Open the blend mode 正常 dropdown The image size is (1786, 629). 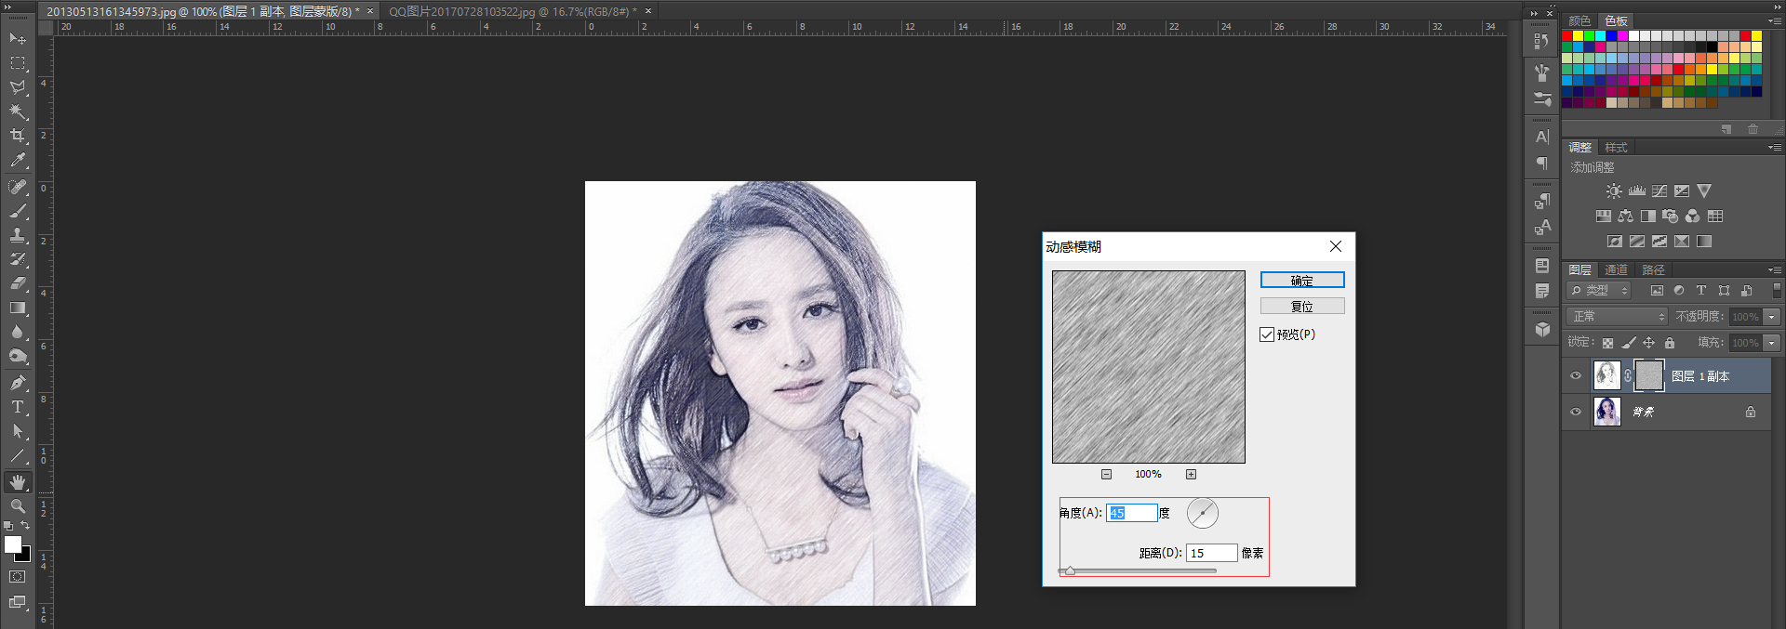(x=1618, y=317)
